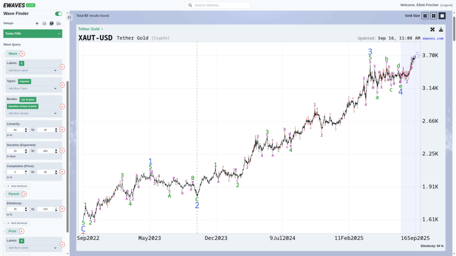The height and width of the screenshot is (256, 456).
Task: Click the Wave block label
Action: [13, 54]
